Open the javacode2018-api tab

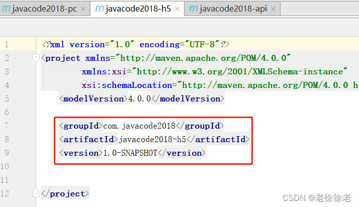pyautogui.click(x=233, y=9)
